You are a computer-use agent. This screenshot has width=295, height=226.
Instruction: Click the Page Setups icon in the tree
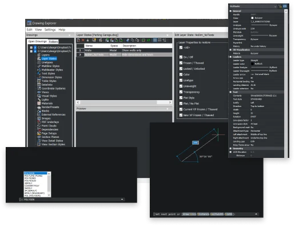coord(39,133)
